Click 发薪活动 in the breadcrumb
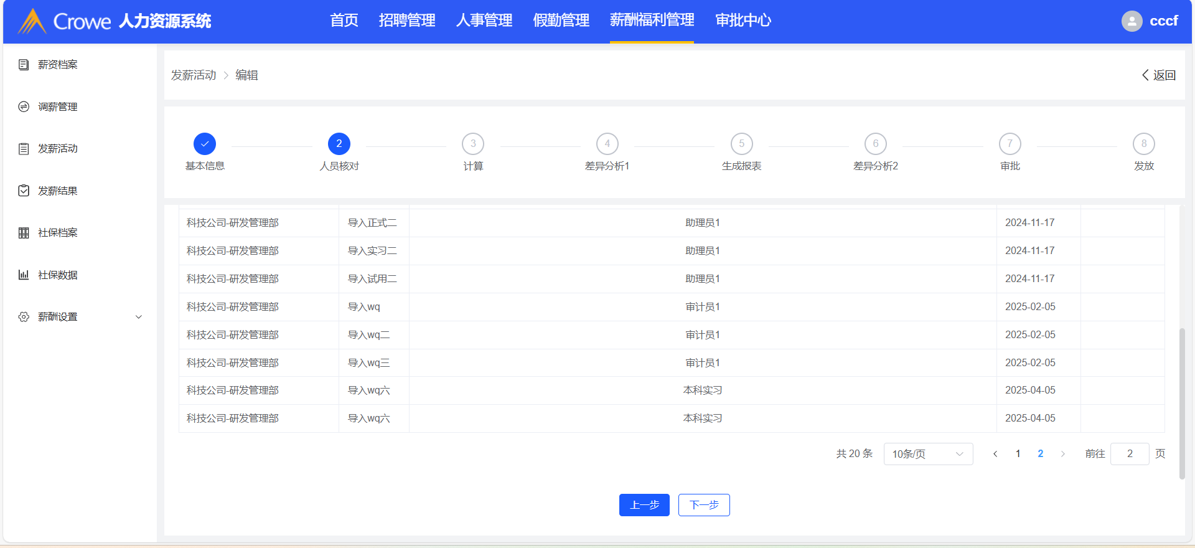The height and width of the screenshot is (548, 1195). pyautogui.click(x=194, y=75)
